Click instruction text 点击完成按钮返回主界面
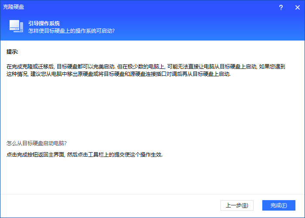The image size is (305, 218). pyautogui.click(x=85, y=154)
